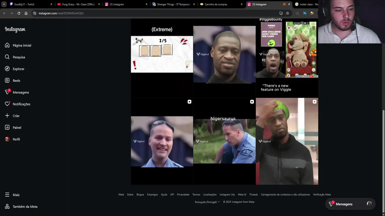Open Reels from the sidebar
Screen dimensions: 385x216
(x=13, y=80)
